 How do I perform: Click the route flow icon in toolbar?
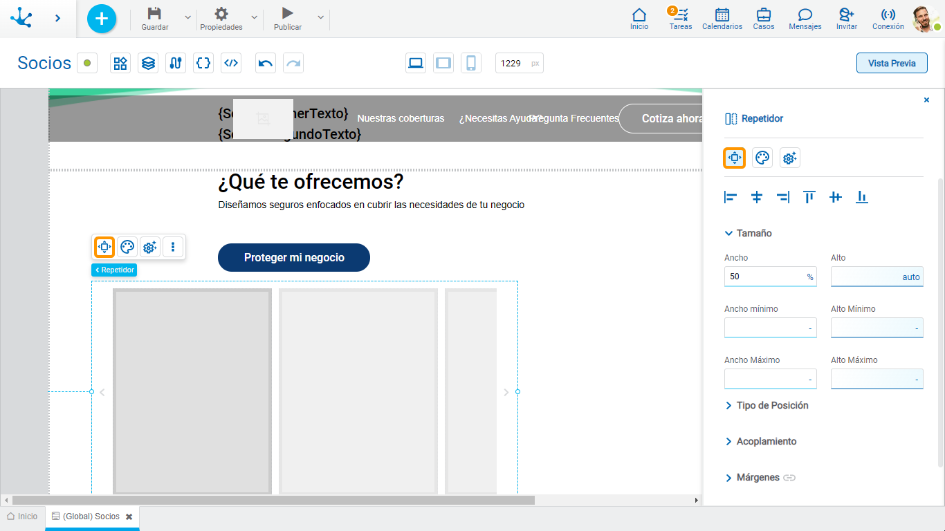pyautogui.click(x=176, y=63)
